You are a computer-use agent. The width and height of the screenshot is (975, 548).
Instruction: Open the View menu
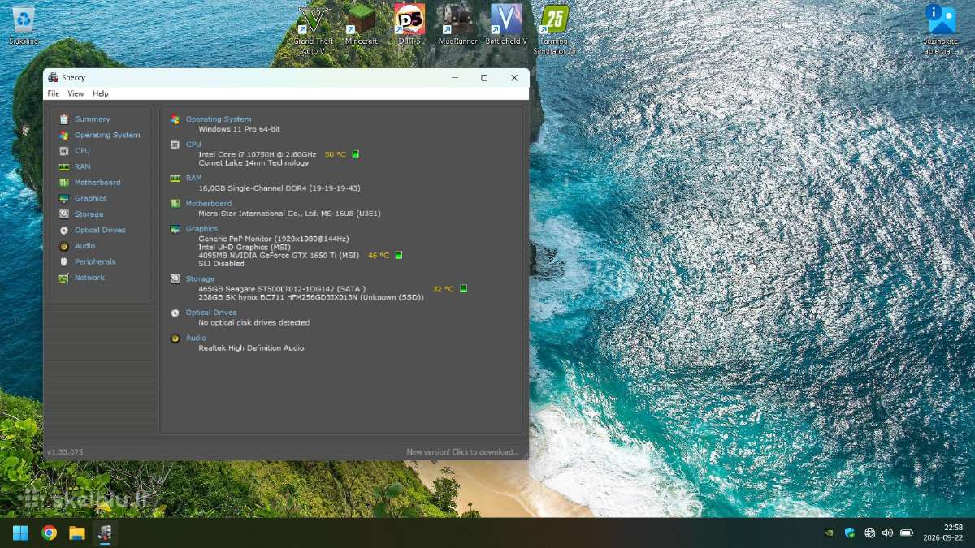click(76, 93)
